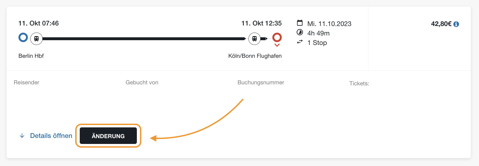The width and height of the screenshot is (479, 166).
Task: Click the calendar icon beside the date
Action: click(300, 23)
